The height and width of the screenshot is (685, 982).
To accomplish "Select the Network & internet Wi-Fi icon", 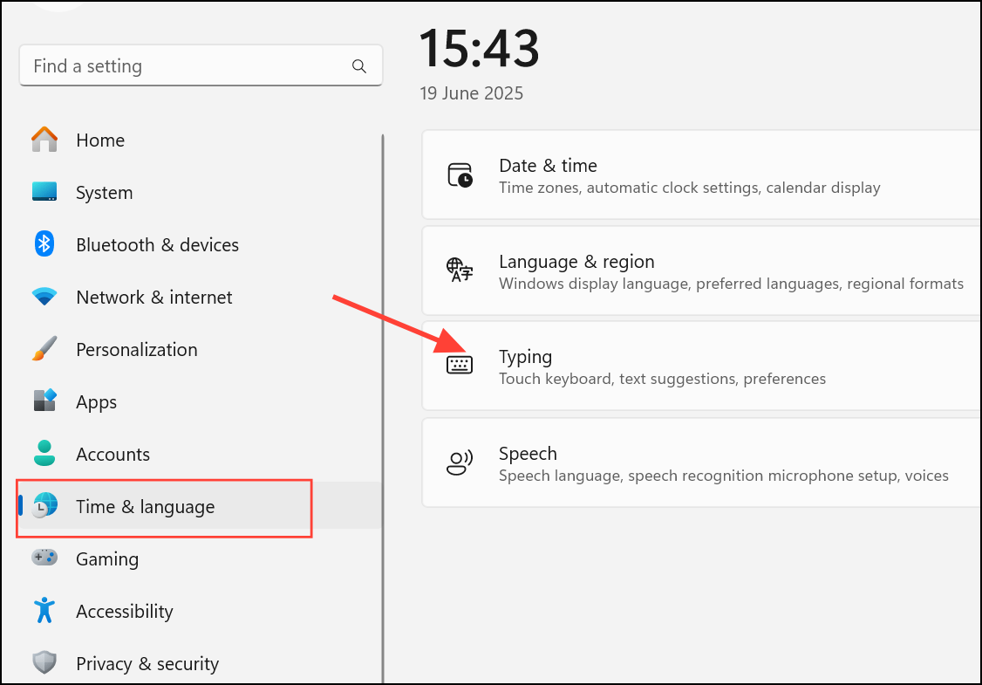I will pyautogui.click(x=44, y=297).
